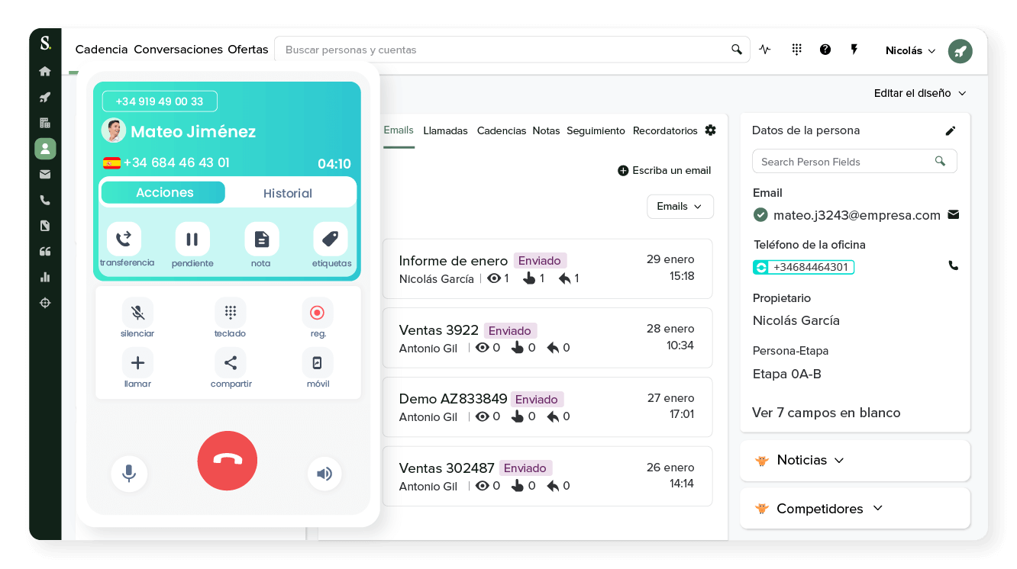The width and height of the screenshot is (1017, 569).
Task: Click Escriba un email button
Action: tap(664, 171)
